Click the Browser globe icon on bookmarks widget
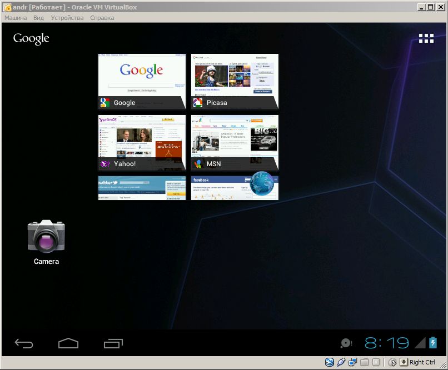Screen dimensions: 448x370 point(262,183)
